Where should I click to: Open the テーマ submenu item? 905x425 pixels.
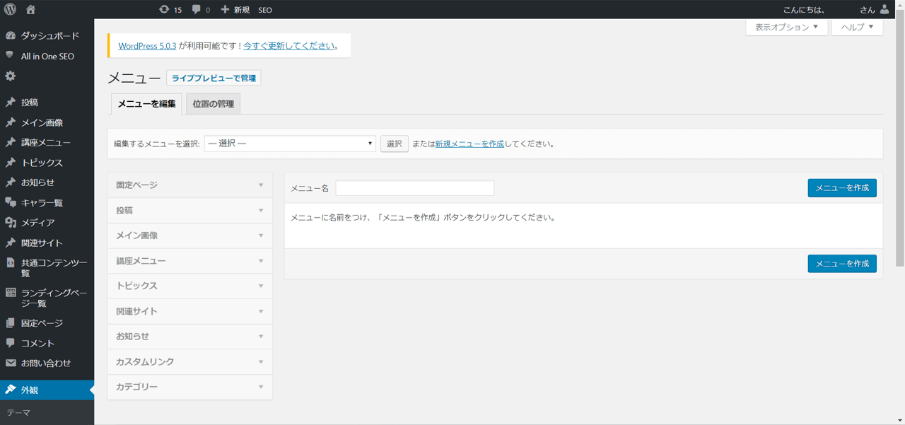18,412
